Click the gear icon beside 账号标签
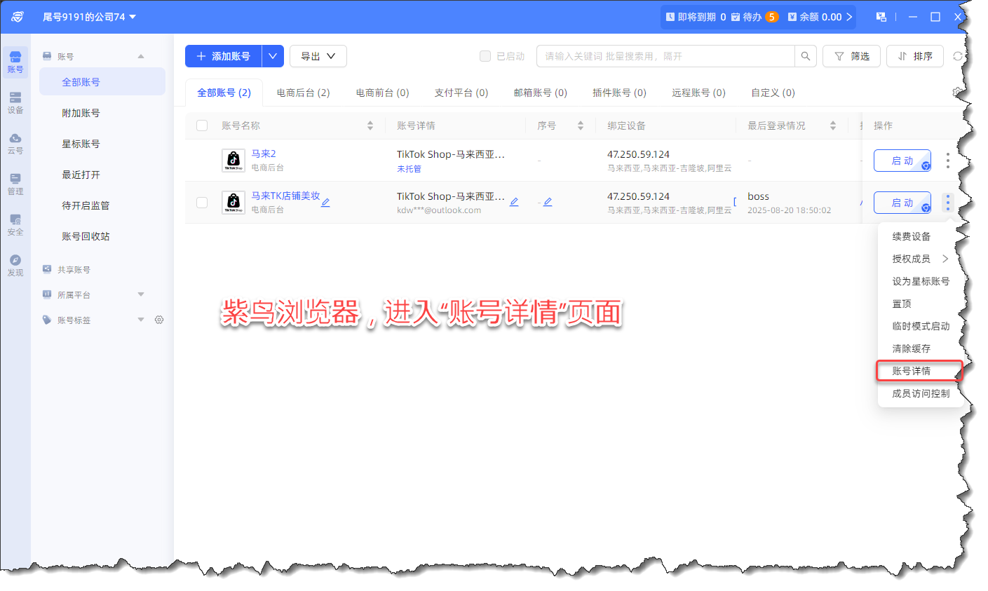Screen dimensions: 988x591 [159, 320]
